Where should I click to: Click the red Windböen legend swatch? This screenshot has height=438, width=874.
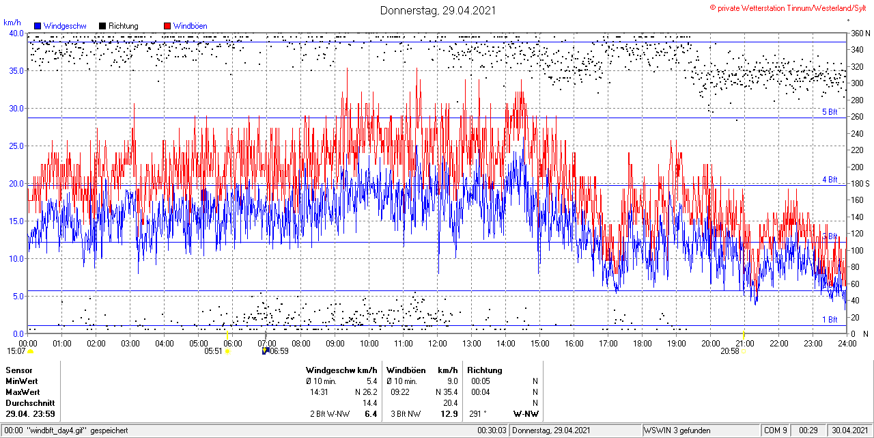click(x=167, y=26)
